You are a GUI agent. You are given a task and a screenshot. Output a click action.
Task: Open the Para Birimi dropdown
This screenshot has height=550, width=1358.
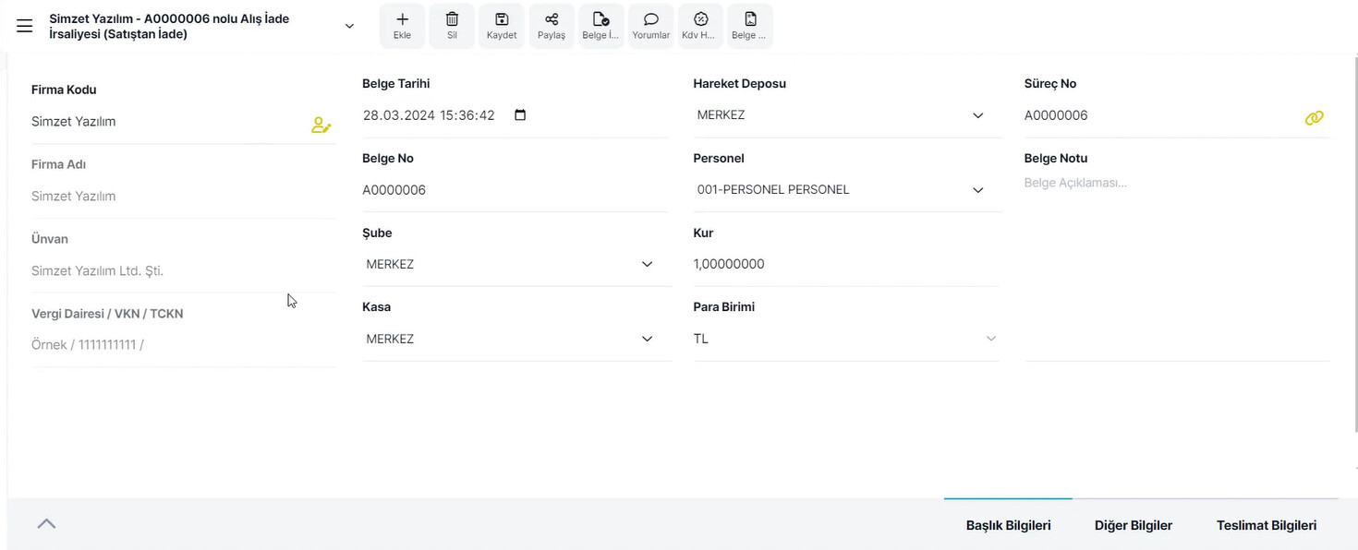coord(990,339)
